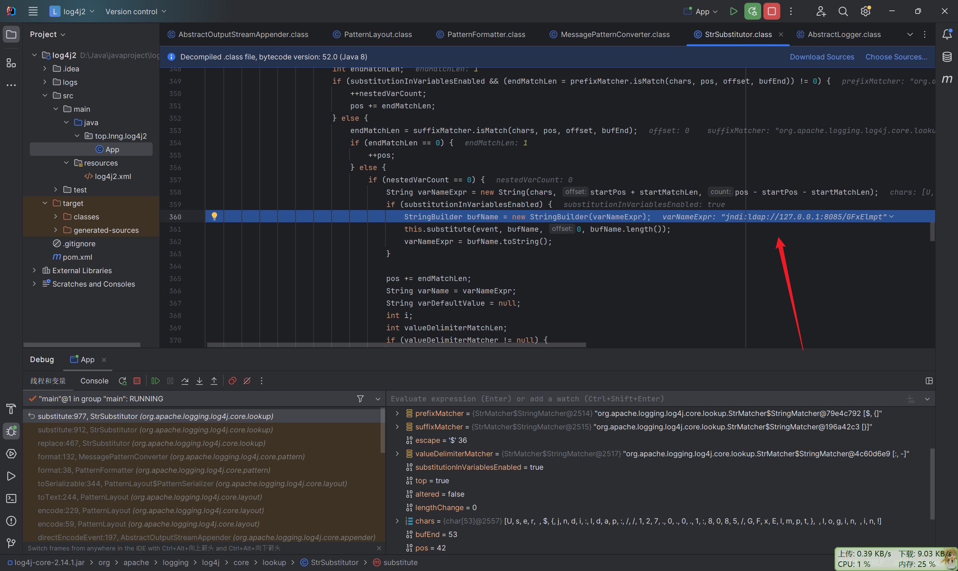Open Version control dropdown
The image size is (958, 571).
click(x=136, y=11)
